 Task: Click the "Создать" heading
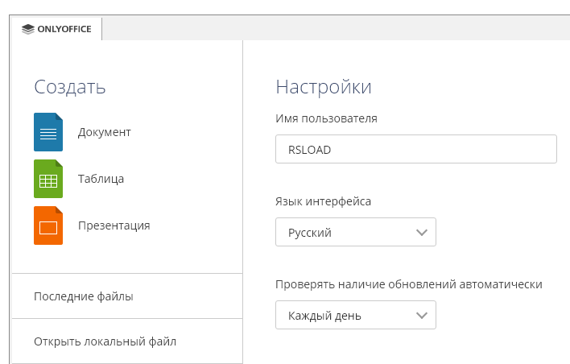70,87
